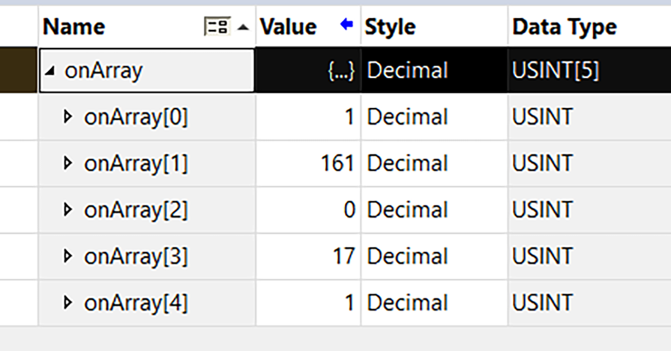Expand the onArray[2] element
This screenshot has width=671, height=351.
pyautogui.click(x=68, y=210)
